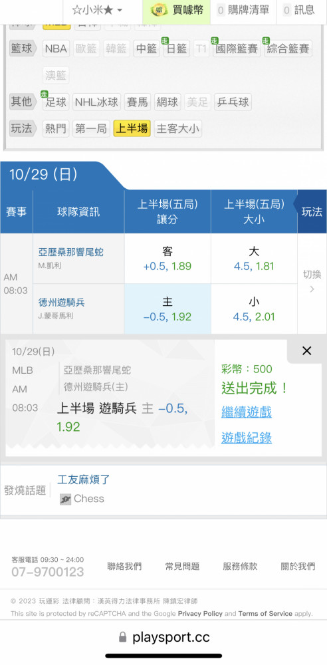Click the 繼續遊戲 link
Image resolution: width=327 pixels, height=665 pixels.
coord(247,412)
